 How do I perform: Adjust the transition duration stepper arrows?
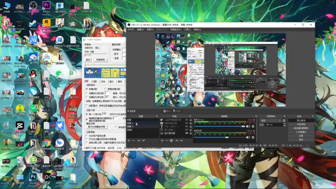(284, 125)
